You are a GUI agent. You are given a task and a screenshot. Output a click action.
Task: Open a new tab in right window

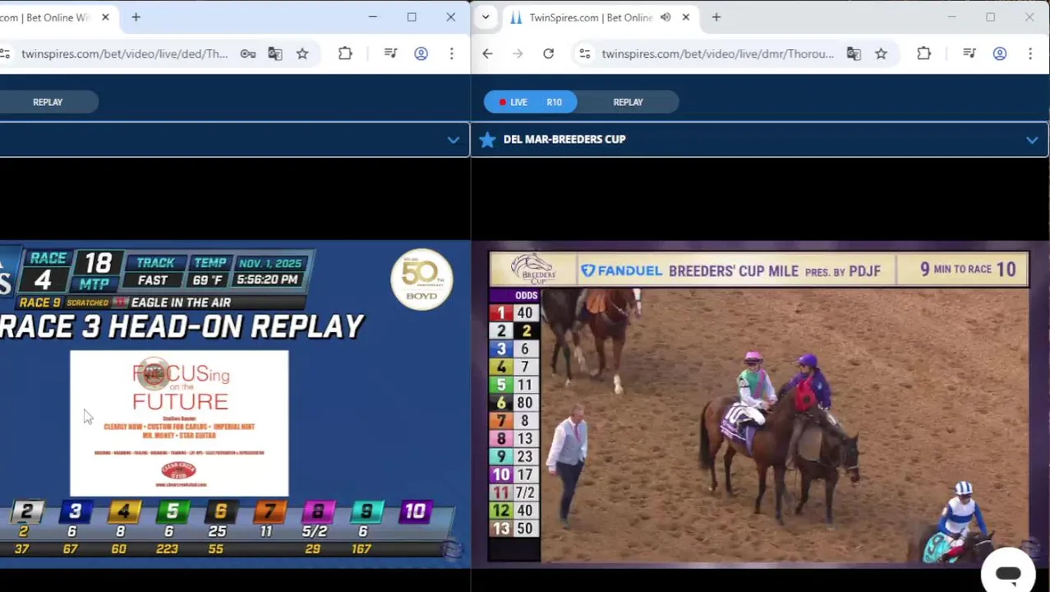coord(716,17)
